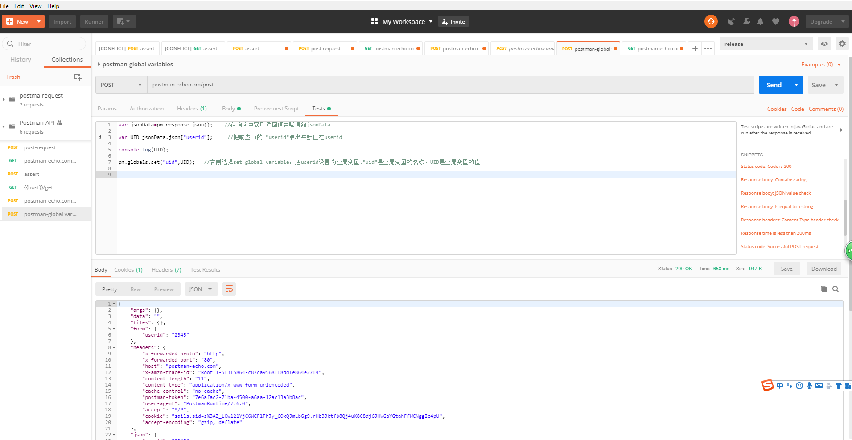The width and height of the screenshot is (852, 440).
Task: Open the Pre-request Script tab
Action: 276,109
